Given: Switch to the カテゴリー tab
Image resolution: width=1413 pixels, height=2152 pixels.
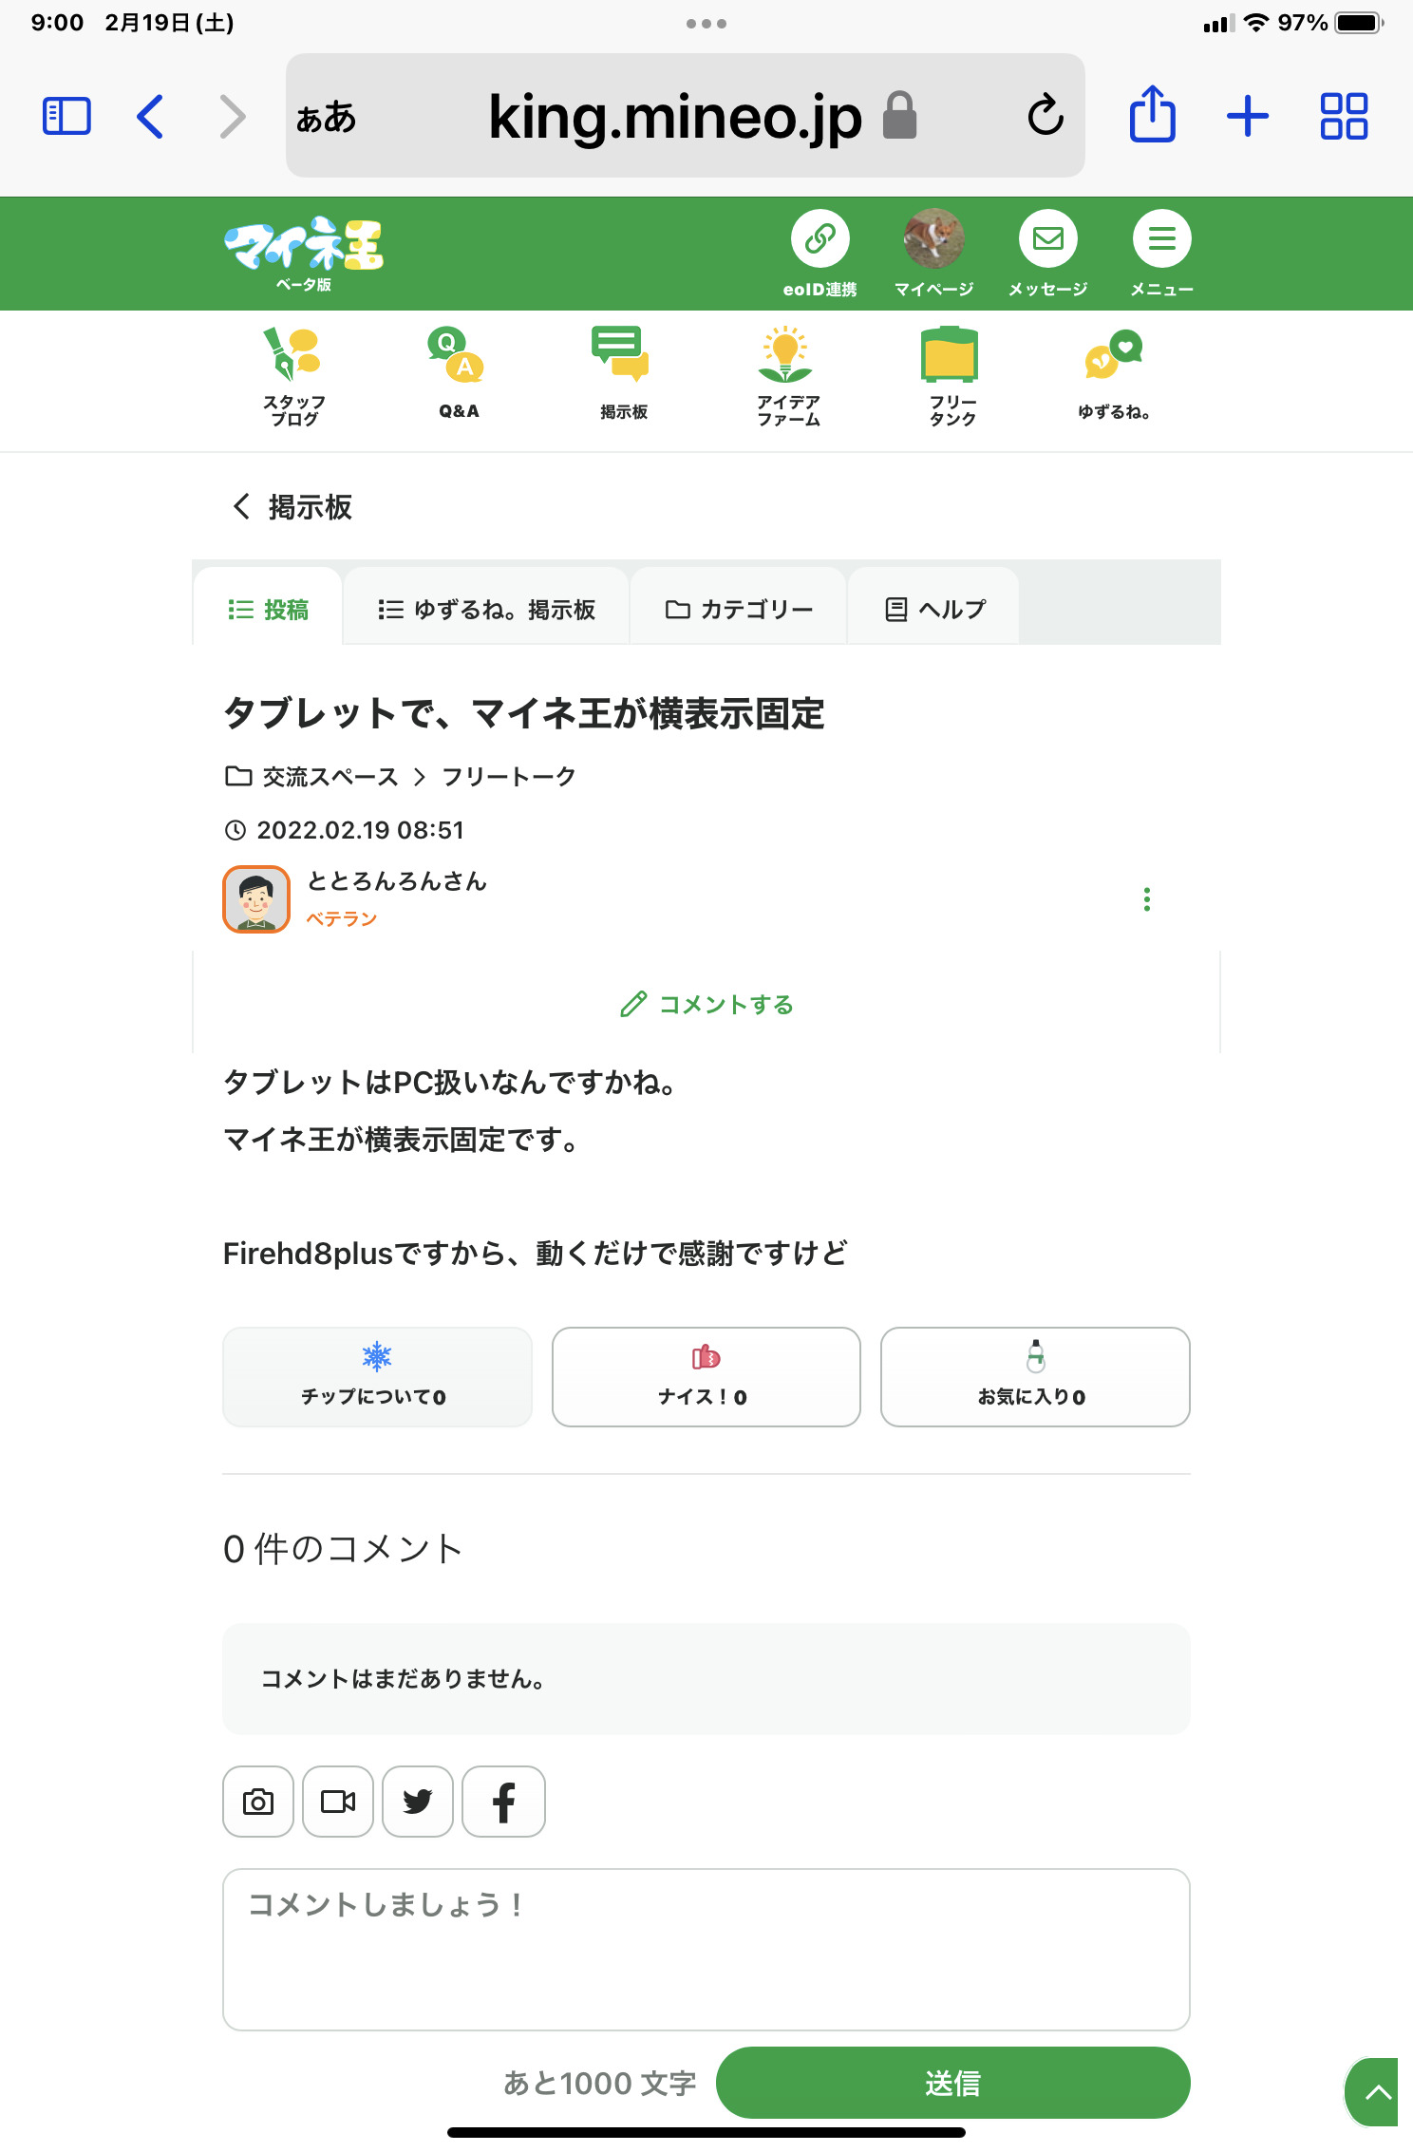Looking at the screenshot, I should pyautogui.click(x=739, y=610).
